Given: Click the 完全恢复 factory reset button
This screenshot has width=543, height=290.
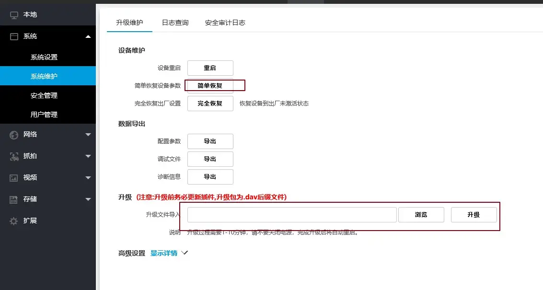Looking at the screenshot, I should [x=210, y=103].
